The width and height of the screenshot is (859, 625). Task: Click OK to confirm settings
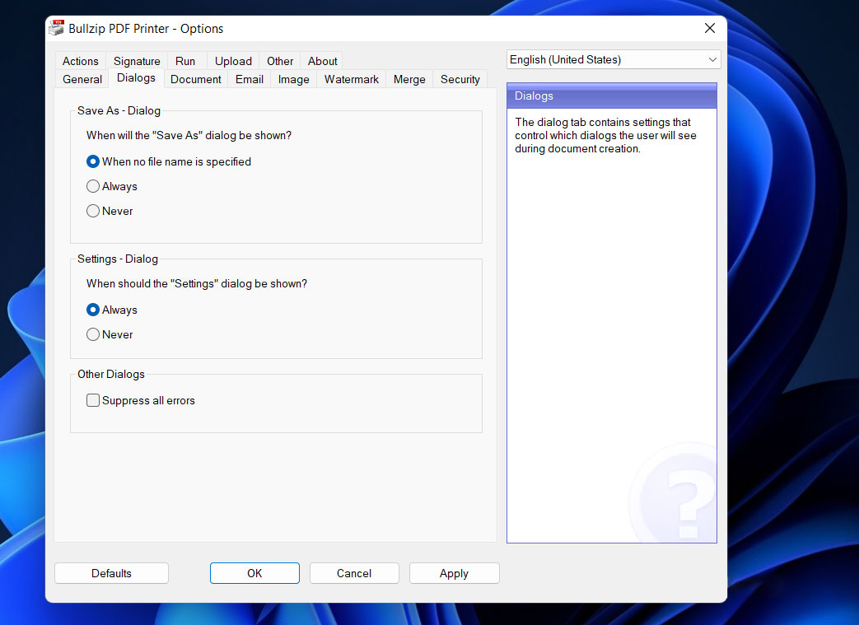pyautogui.click(x=254, y=573)
